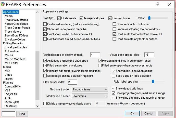
Task: Open MIDI Editor preferences page
Action: 11,63
